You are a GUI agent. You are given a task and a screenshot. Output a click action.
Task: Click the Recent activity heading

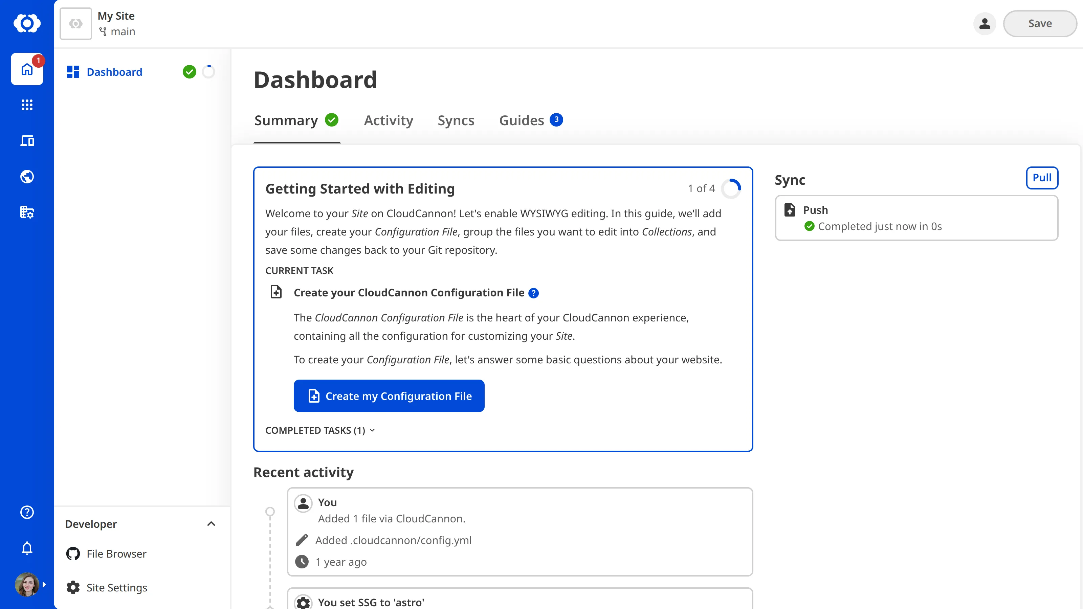[303, 472]
